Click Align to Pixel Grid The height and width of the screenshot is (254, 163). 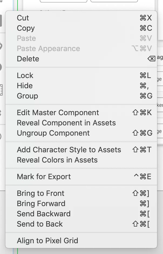(47, 241)
